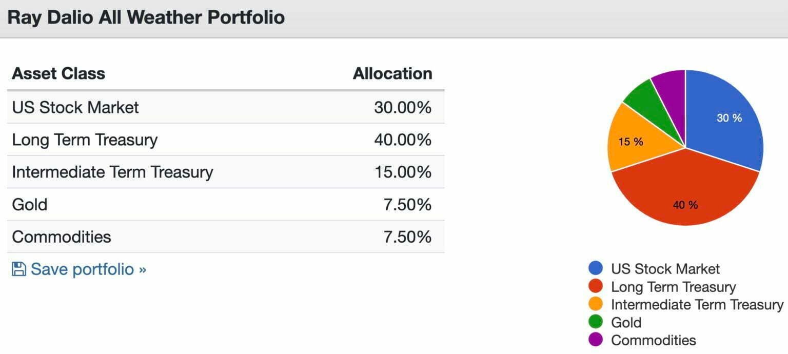788x354 pixels.
Task: Click the Ray Dalio All Weather Portfolio title
Action: pyautogui.click(x=146, y=16)
